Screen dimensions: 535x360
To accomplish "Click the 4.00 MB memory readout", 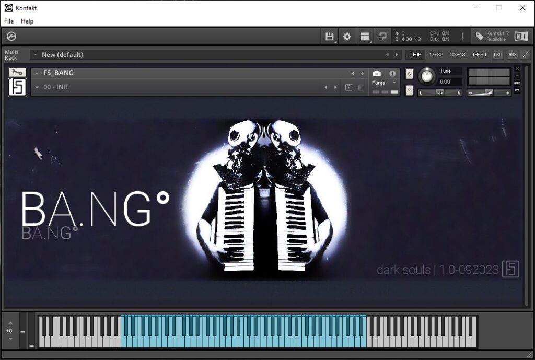I will click(411, 39).
